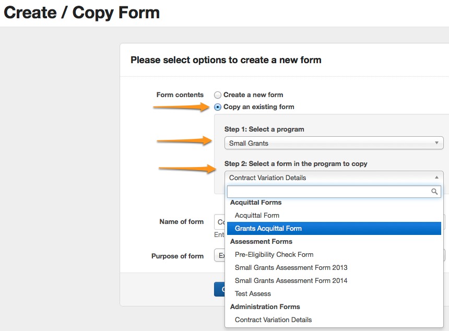Type in the dropdown search field
Screen dimensions: 449x331
328,192
